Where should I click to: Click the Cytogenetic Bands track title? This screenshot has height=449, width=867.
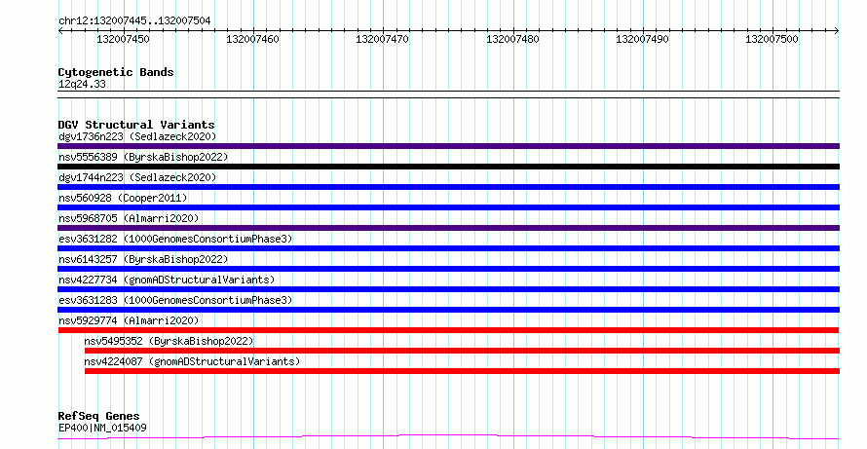click(116, 72)
